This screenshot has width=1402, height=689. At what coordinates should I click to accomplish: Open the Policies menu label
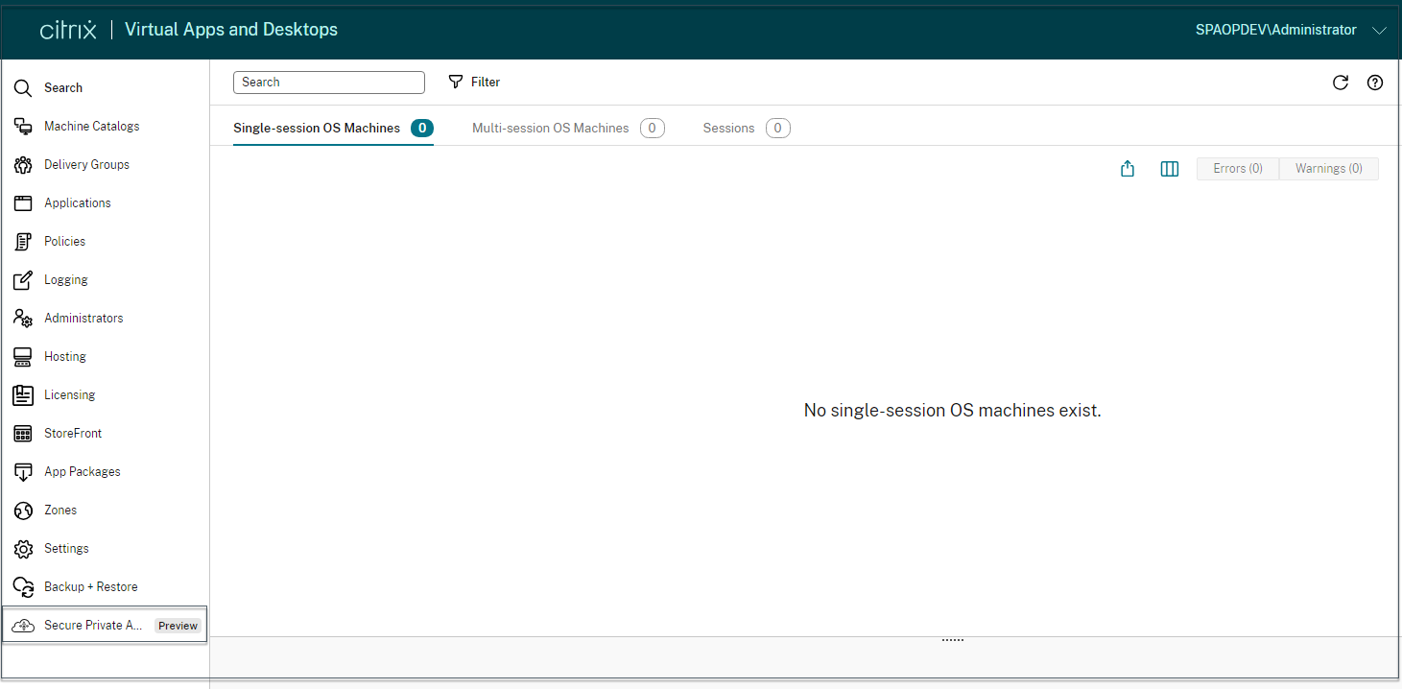(64, 242)
